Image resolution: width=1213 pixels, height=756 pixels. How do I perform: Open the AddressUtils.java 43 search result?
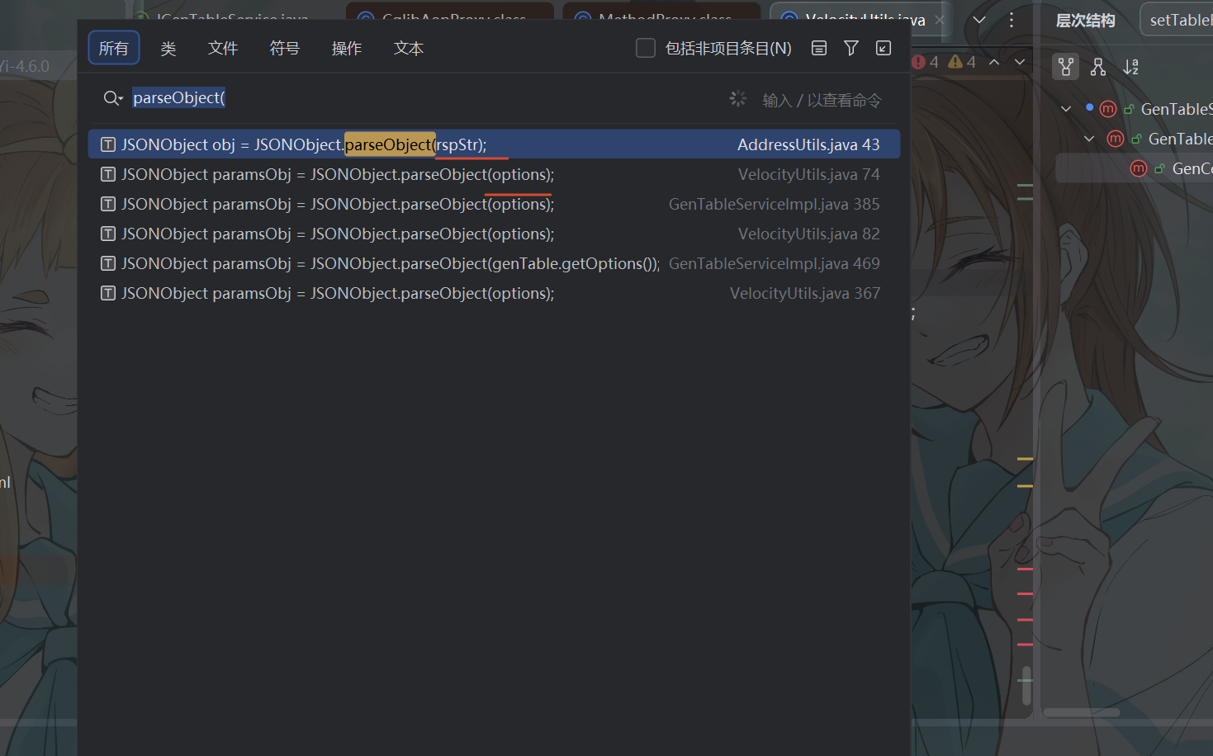(494, 144)
